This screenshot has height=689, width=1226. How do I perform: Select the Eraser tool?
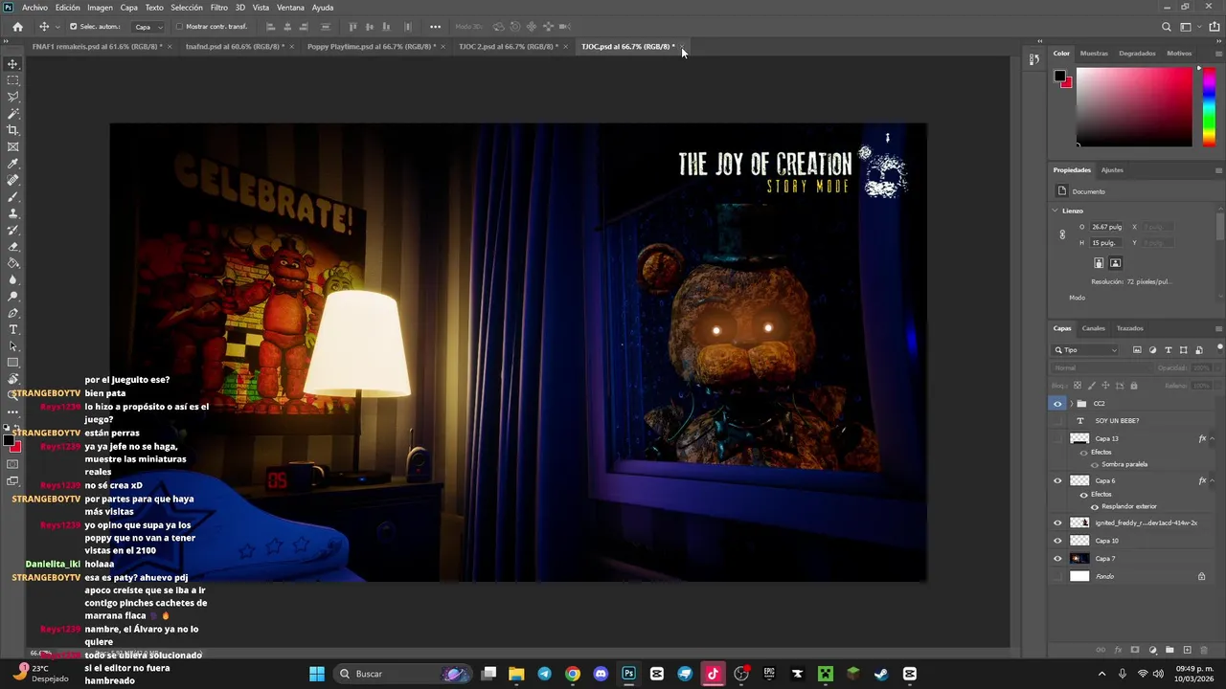click(x=12, y=246)
